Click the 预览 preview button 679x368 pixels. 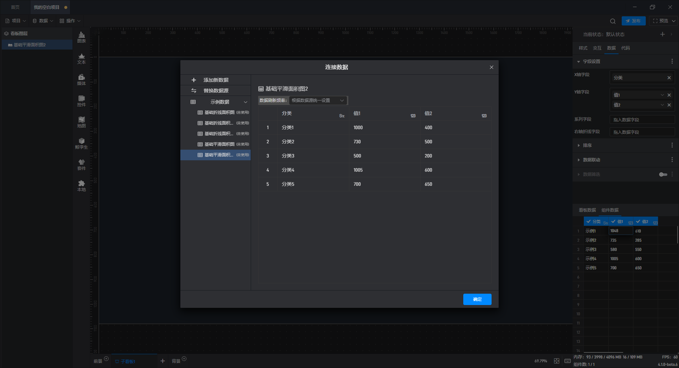pos(660,21)
